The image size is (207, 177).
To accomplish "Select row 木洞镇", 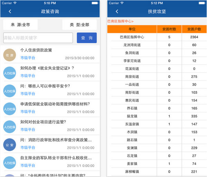I will pyautogui.click(x=157, y=132).
